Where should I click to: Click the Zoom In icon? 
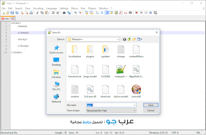[x=75, y=13]
